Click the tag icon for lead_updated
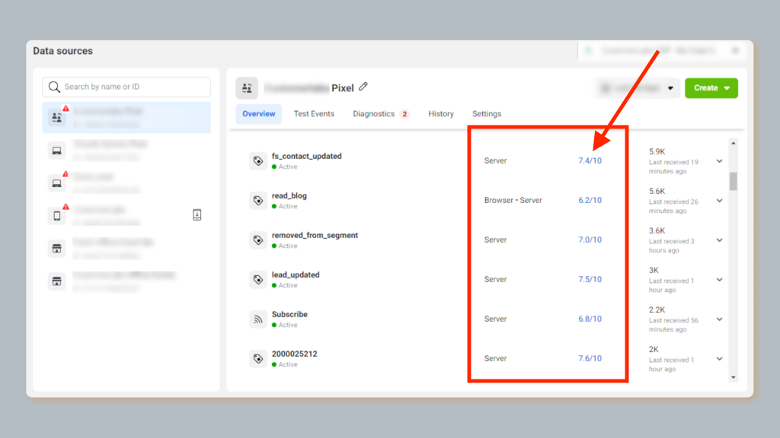The width and height of the screenshot is (780, 438). (257, 280)
